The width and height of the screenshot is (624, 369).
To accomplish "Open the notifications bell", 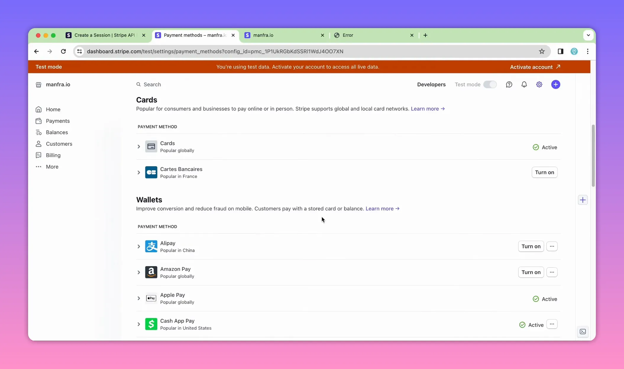I will tap(524, 85).
